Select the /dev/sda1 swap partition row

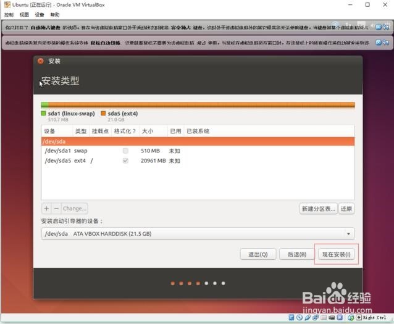tap(198, 151)
